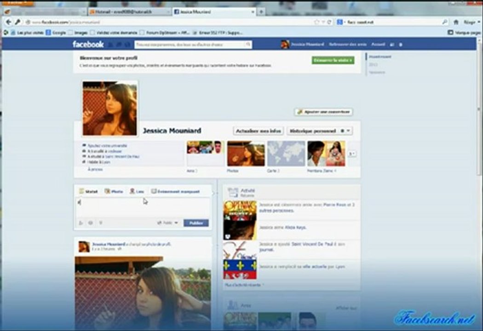The height and width of the screenshot is (331, 483).
Task: Open the friend requests icon in Facebook header
Action: pyautogui.click(x=110, y=45)
